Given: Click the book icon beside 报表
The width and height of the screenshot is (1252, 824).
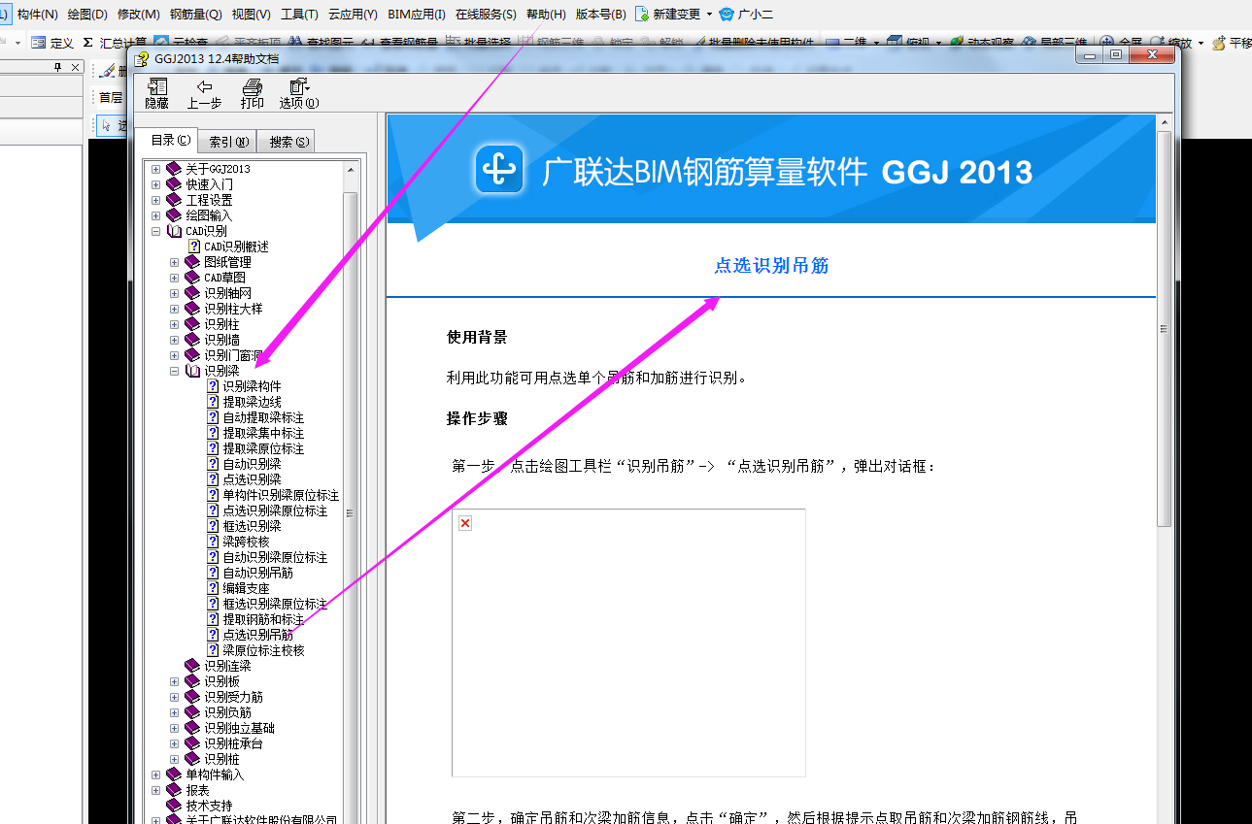Looking at the screenshot, I should 174,790.
